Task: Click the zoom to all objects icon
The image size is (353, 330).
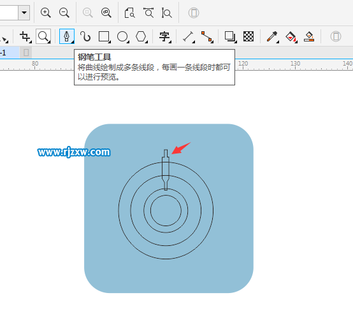Action: coord(106,13)
